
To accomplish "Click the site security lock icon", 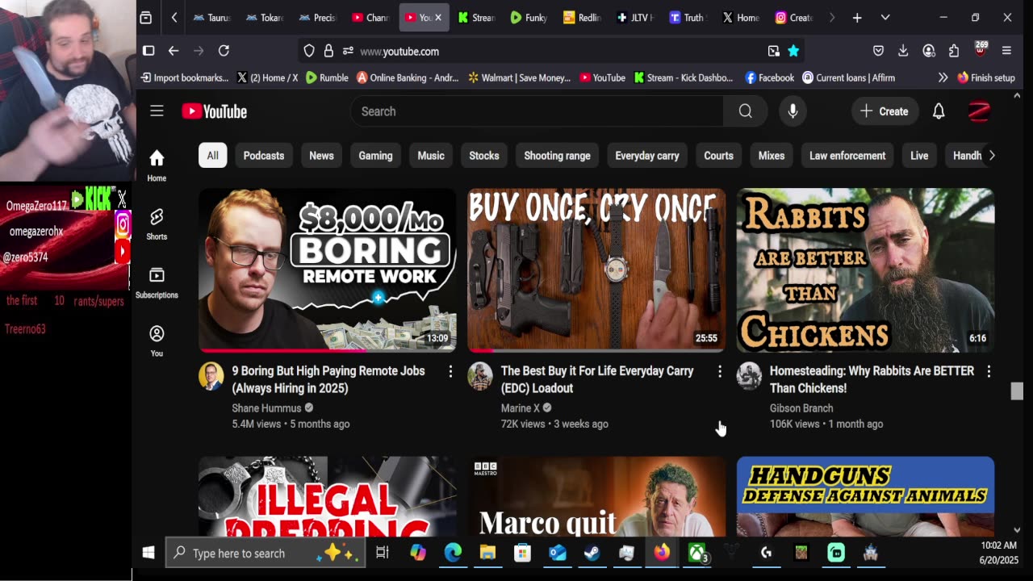I will click(328, 51).
